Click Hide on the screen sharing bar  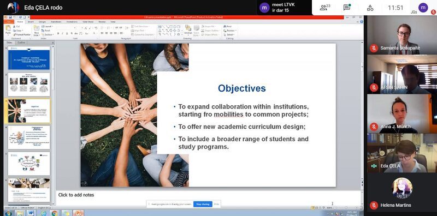pyautogui.click(x=216, y=204)
